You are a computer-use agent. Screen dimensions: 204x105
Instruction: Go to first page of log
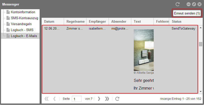(x=47, y=99)
